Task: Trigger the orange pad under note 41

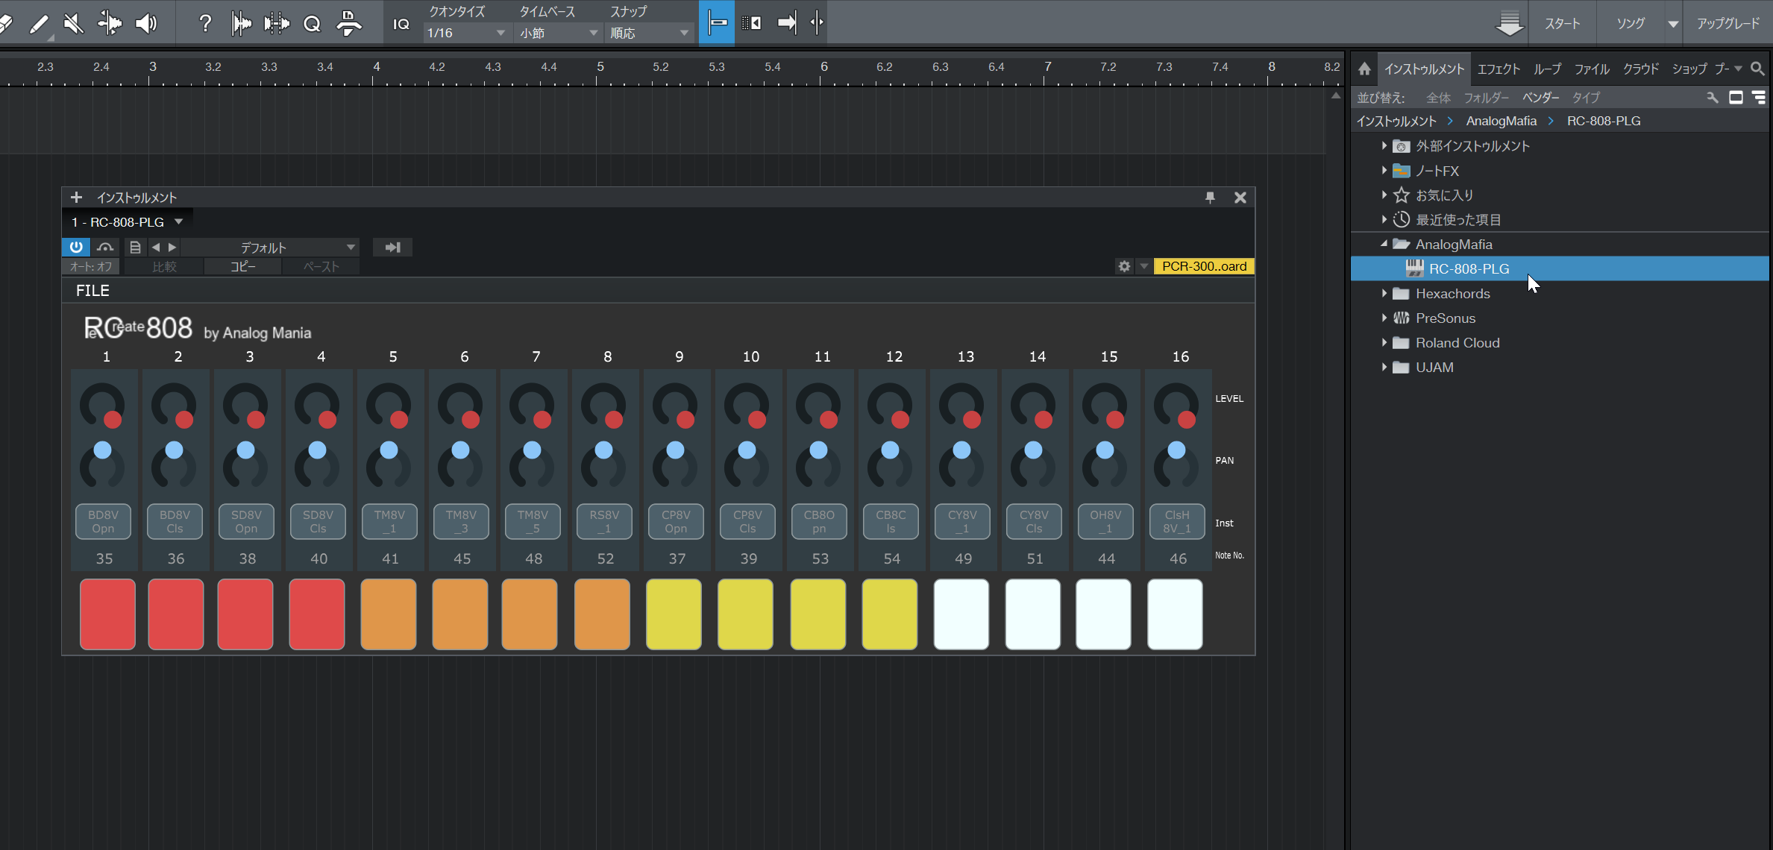Action: (389, 614)
